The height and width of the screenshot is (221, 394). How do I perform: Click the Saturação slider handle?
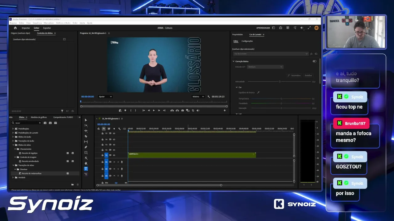(281, 108)
